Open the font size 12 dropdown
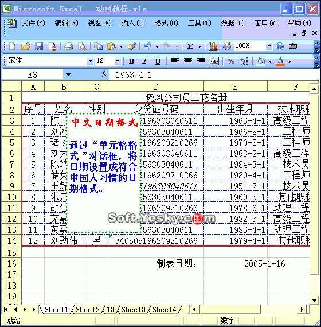The height and width of the screenshot is (327, 321). 118,61
